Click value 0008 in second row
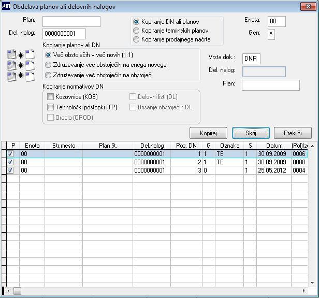 299,162
